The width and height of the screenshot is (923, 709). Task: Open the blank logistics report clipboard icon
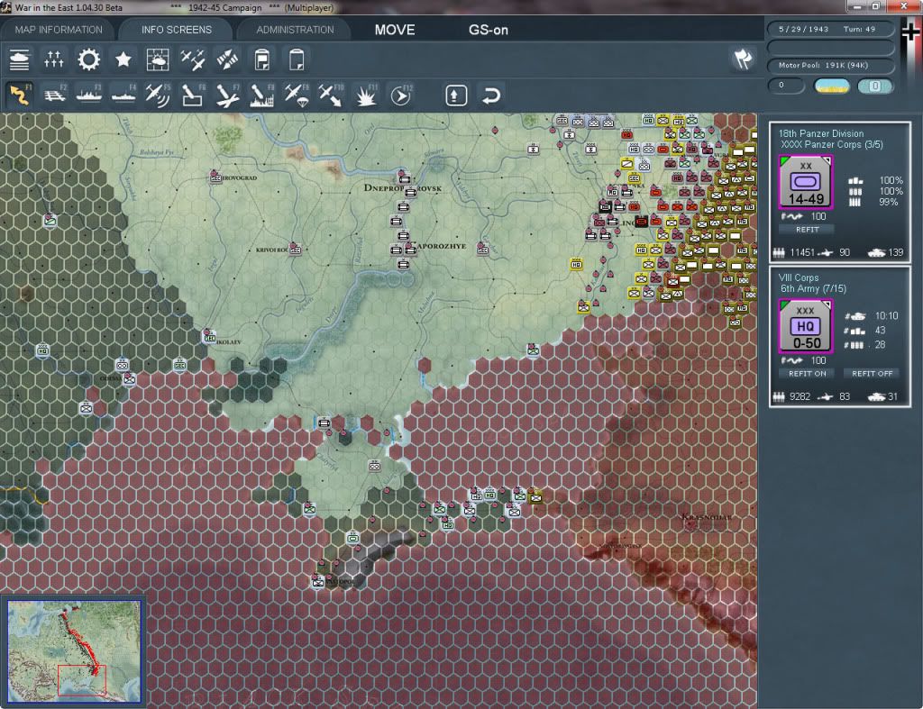(x=297, y=59)
